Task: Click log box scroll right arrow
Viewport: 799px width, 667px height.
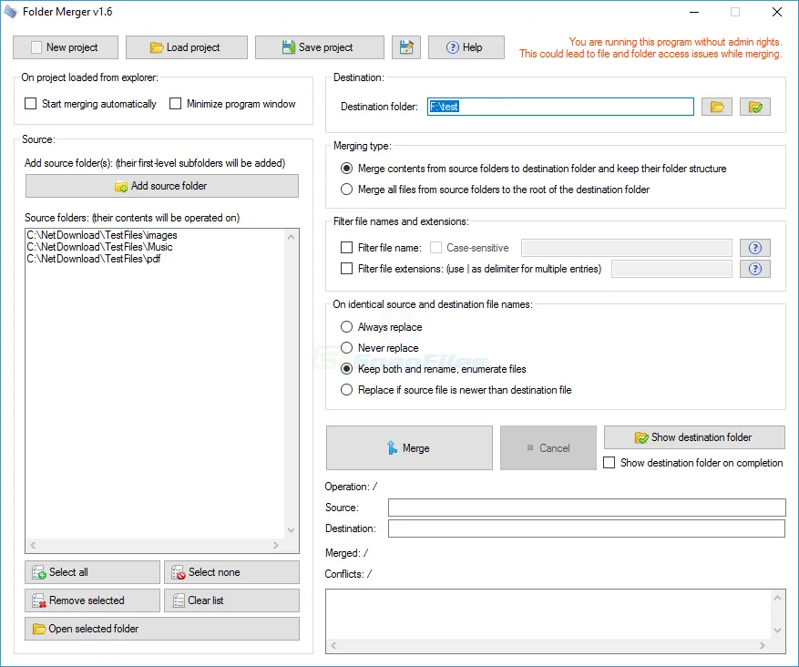Action: tap(762, 646)
